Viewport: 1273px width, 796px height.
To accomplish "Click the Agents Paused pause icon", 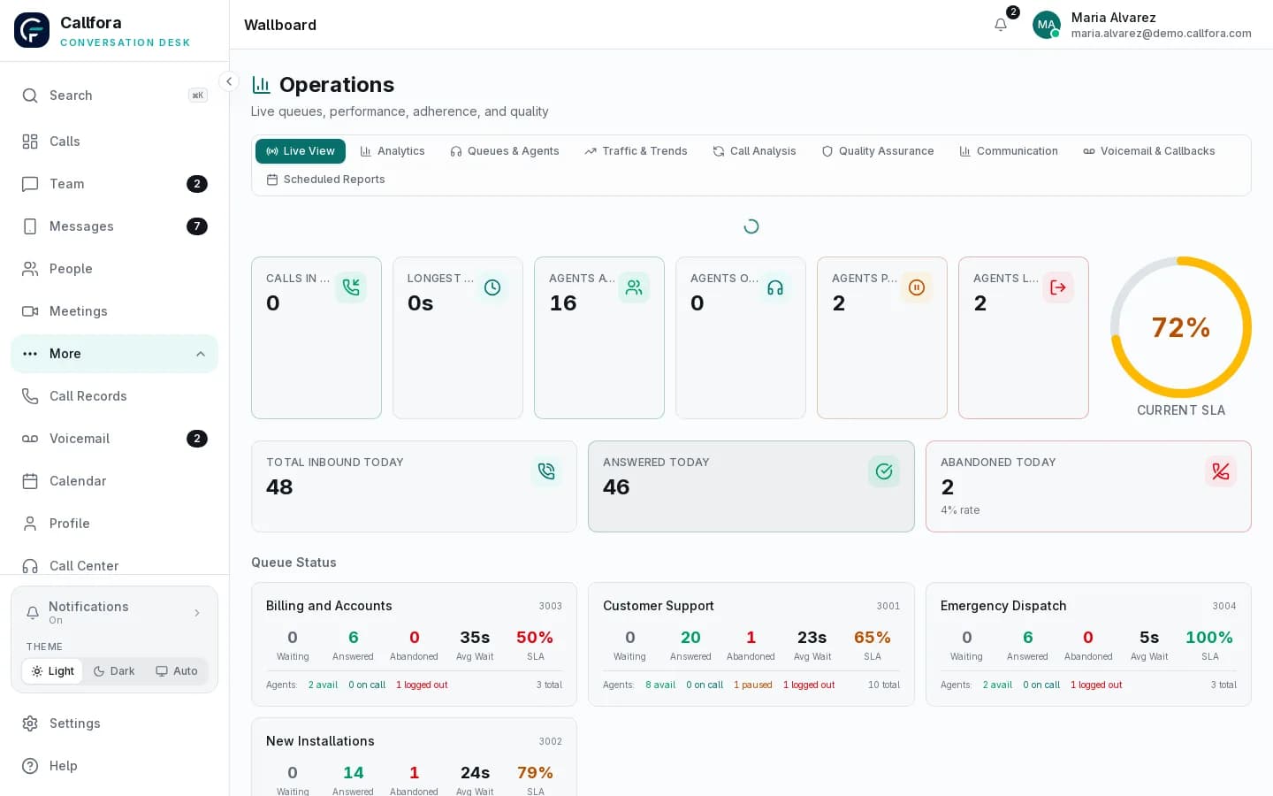I will (x=917, y=287).
